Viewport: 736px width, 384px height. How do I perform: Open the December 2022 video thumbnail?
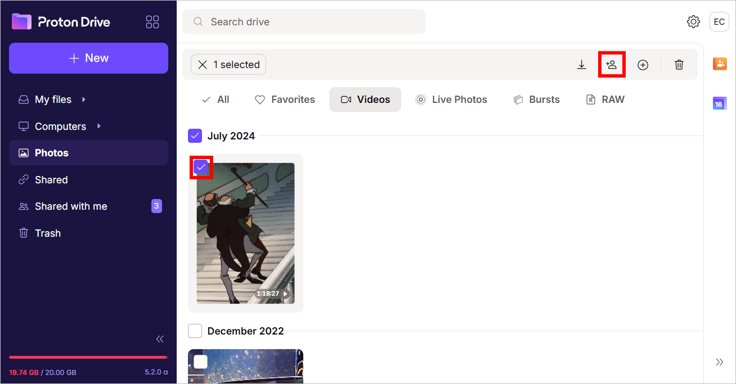(x=245, y=367)
